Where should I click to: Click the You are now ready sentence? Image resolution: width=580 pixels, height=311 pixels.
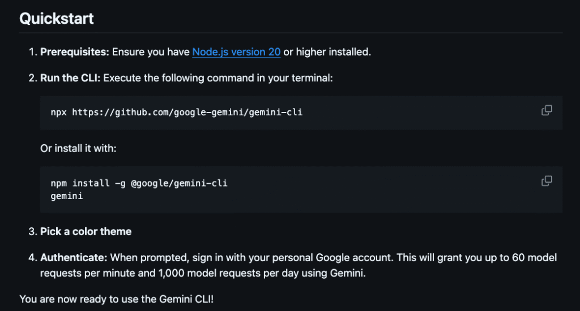coord(117,299)
